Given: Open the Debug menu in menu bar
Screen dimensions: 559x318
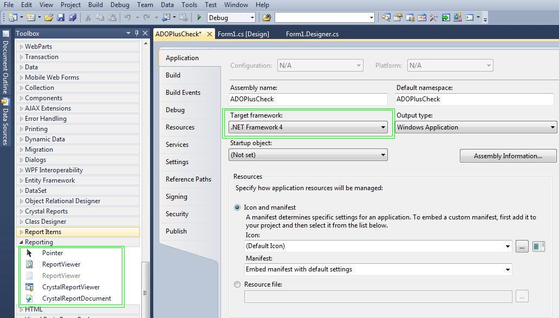Looking at the screenshot, I should pos(120,5).
